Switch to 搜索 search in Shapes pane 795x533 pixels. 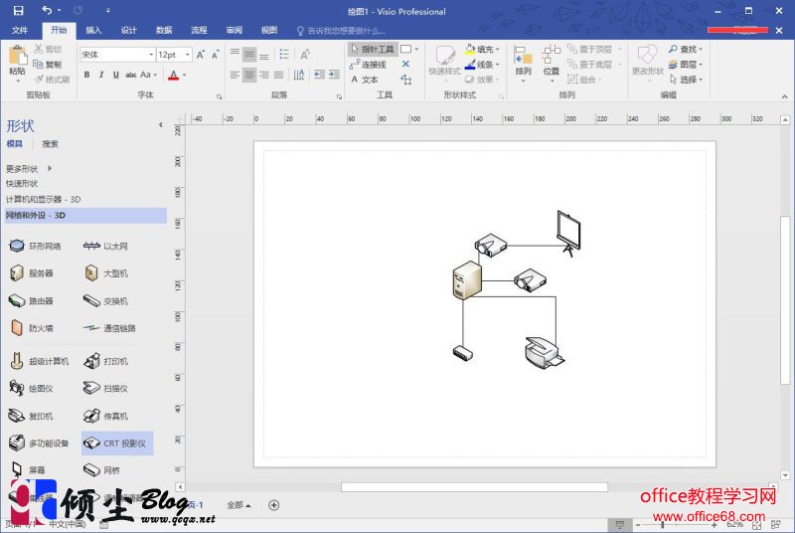tap(50, 144)
